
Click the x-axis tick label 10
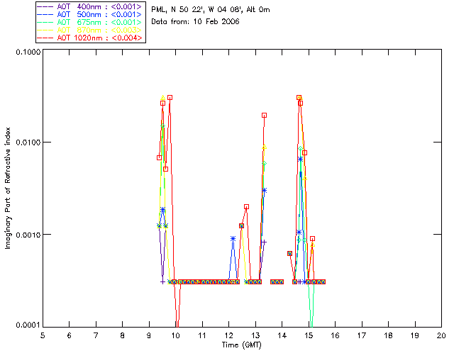tap(175, 335)
